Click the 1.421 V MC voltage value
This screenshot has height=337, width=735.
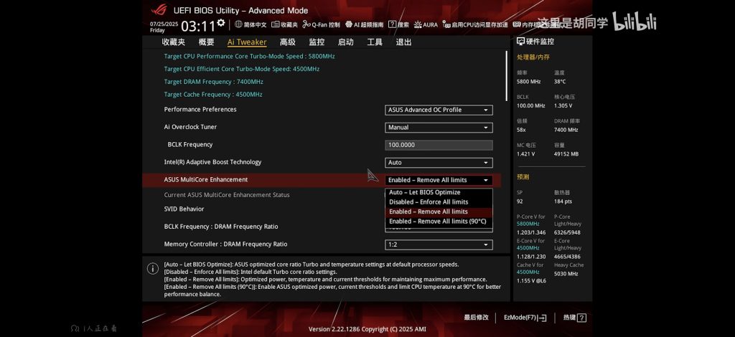click(526, 154)
